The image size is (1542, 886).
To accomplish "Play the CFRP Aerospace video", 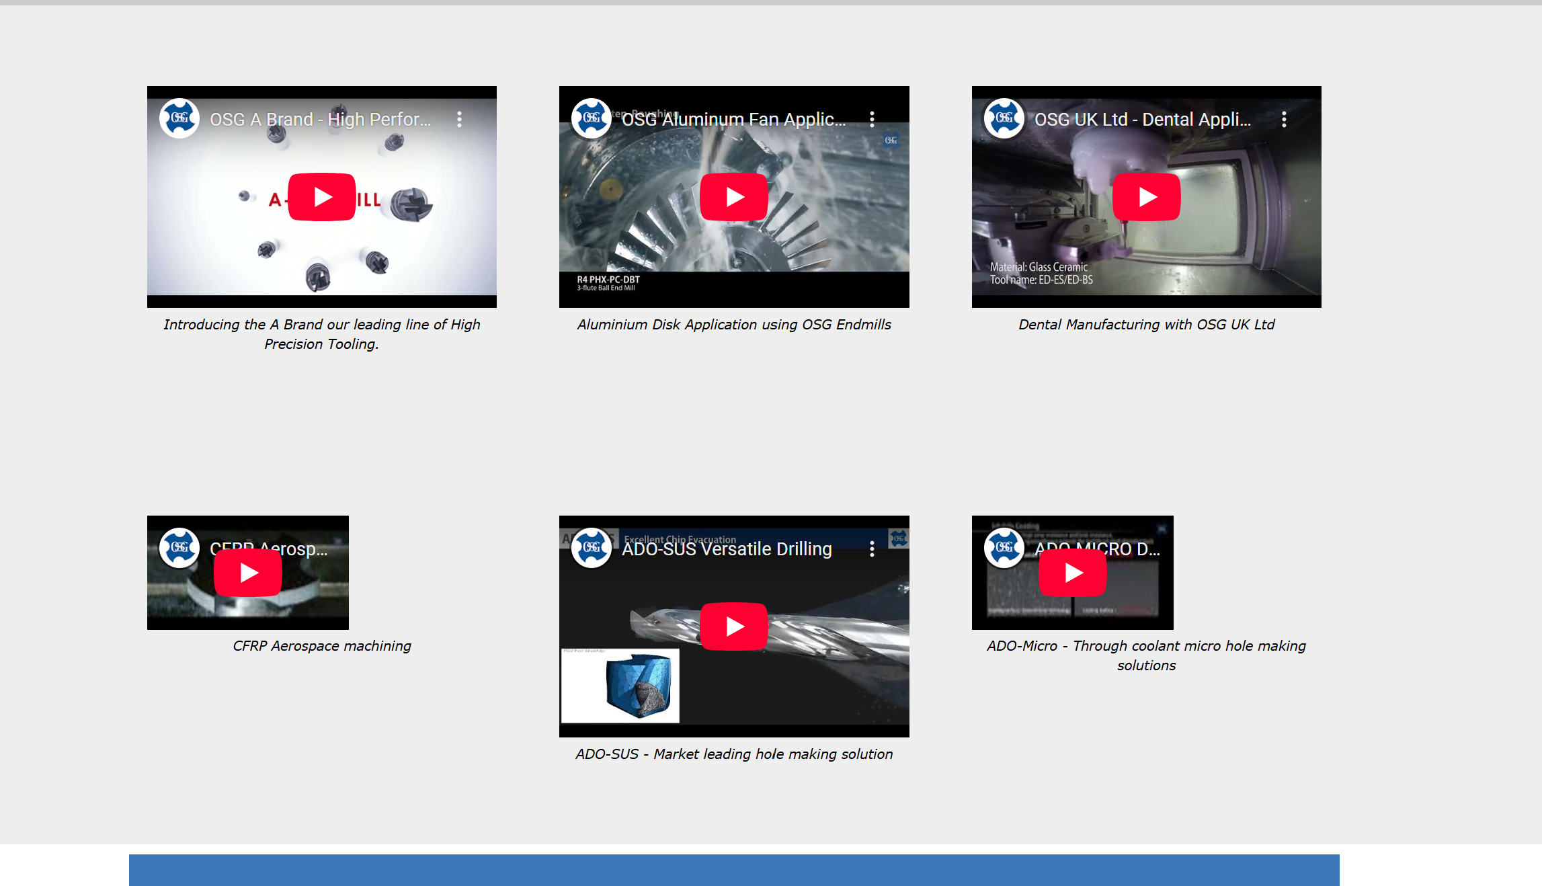I will pyautogui.click(x=248, y=573).
